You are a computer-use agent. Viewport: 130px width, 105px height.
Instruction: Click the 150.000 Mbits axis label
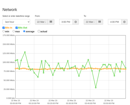click(9, 44)
